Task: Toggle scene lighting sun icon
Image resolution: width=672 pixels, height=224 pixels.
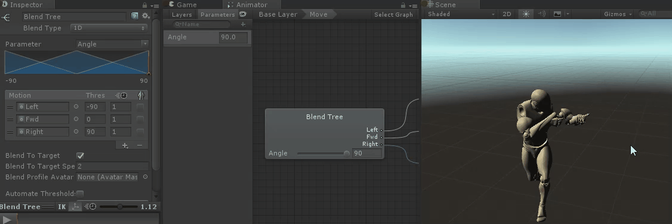Action: tap(526, 14)
